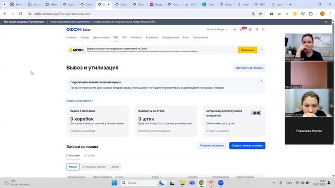Open the browser zoom magnifier icon
Image resolution: width=335 pixels, height=188 pixels.
253,14
